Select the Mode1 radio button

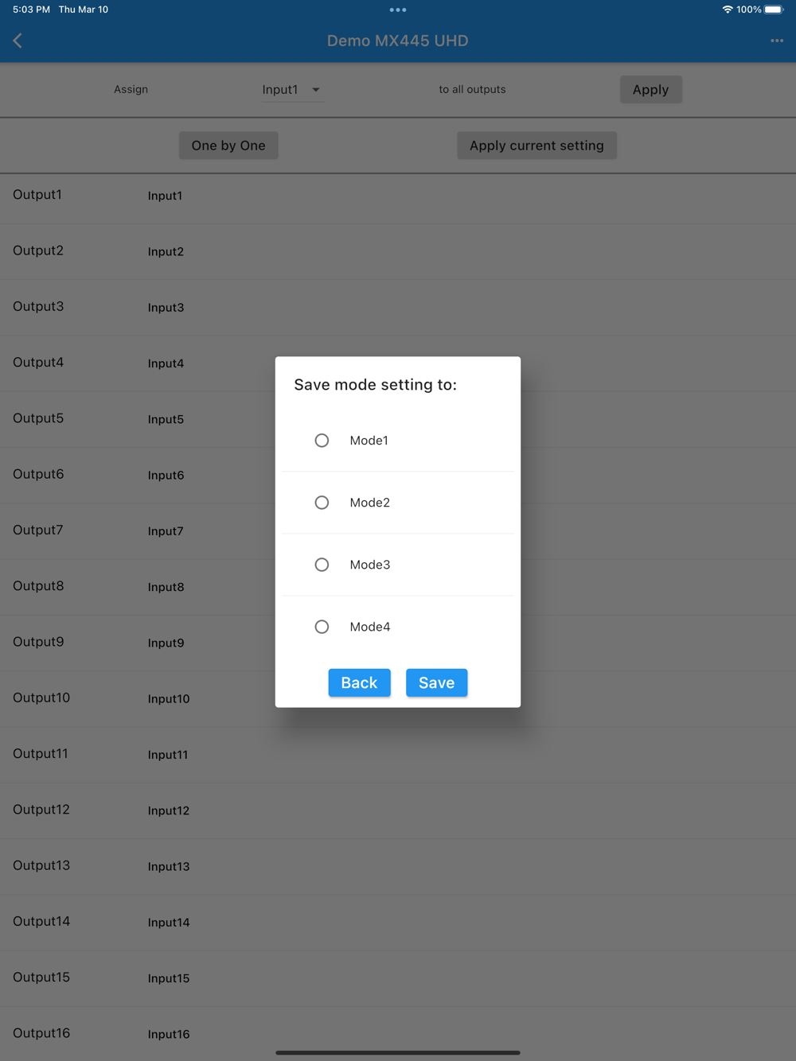322,441
